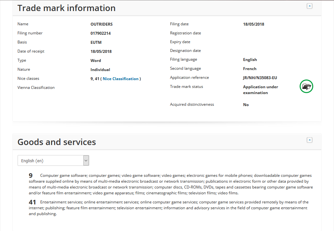Viewport: 334px width, 231px height.
Task: Open the English (en) language dropdown
Action: coord(53,161)
